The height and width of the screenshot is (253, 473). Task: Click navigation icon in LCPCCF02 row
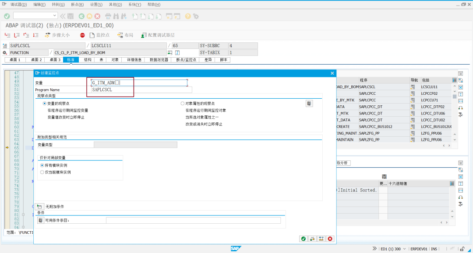pyautogui.click(x=413, y=94)
